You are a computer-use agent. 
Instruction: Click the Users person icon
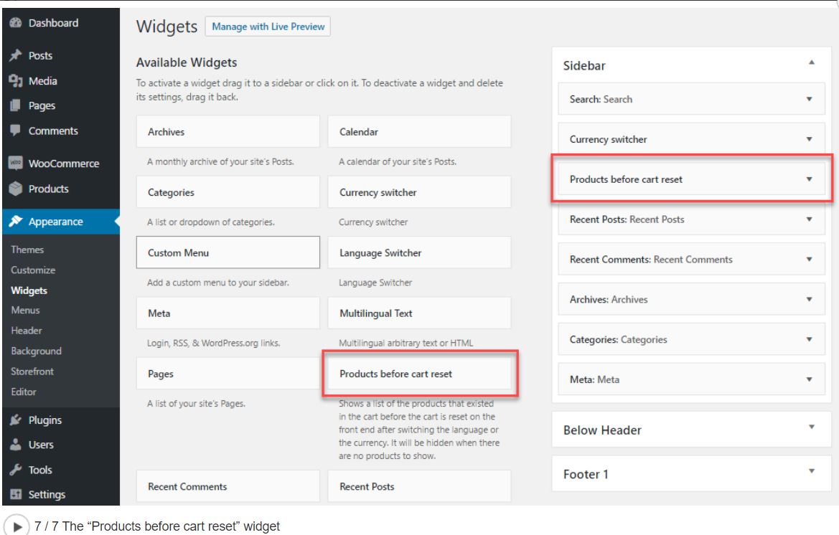pyautogui.click(x=16, y=444)
